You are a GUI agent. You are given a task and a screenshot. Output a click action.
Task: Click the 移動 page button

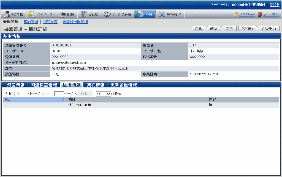(x=85, y=93)
